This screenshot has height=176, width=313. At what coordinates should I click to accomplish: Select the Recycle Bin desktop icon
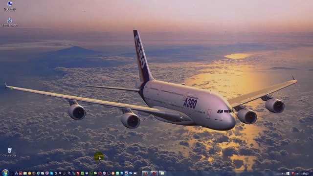pyautogui.click(x=10, y=152)
